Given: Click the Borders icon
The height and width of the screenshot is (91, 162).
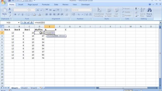Looking at the screenshot, I should [x=29, y=15].
